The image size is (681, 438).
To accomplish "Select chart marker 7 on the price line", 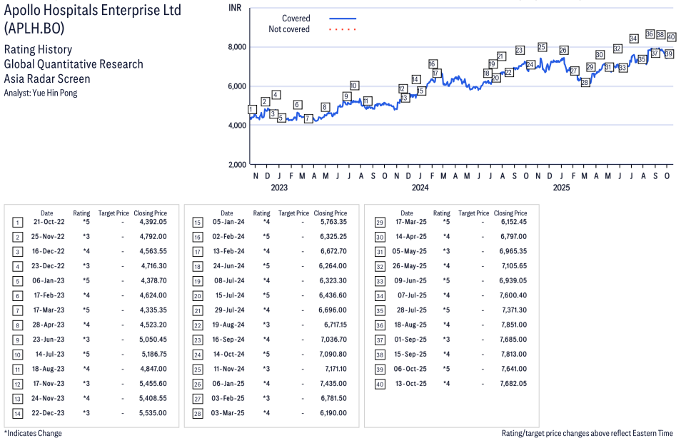I will coord(308,118).
